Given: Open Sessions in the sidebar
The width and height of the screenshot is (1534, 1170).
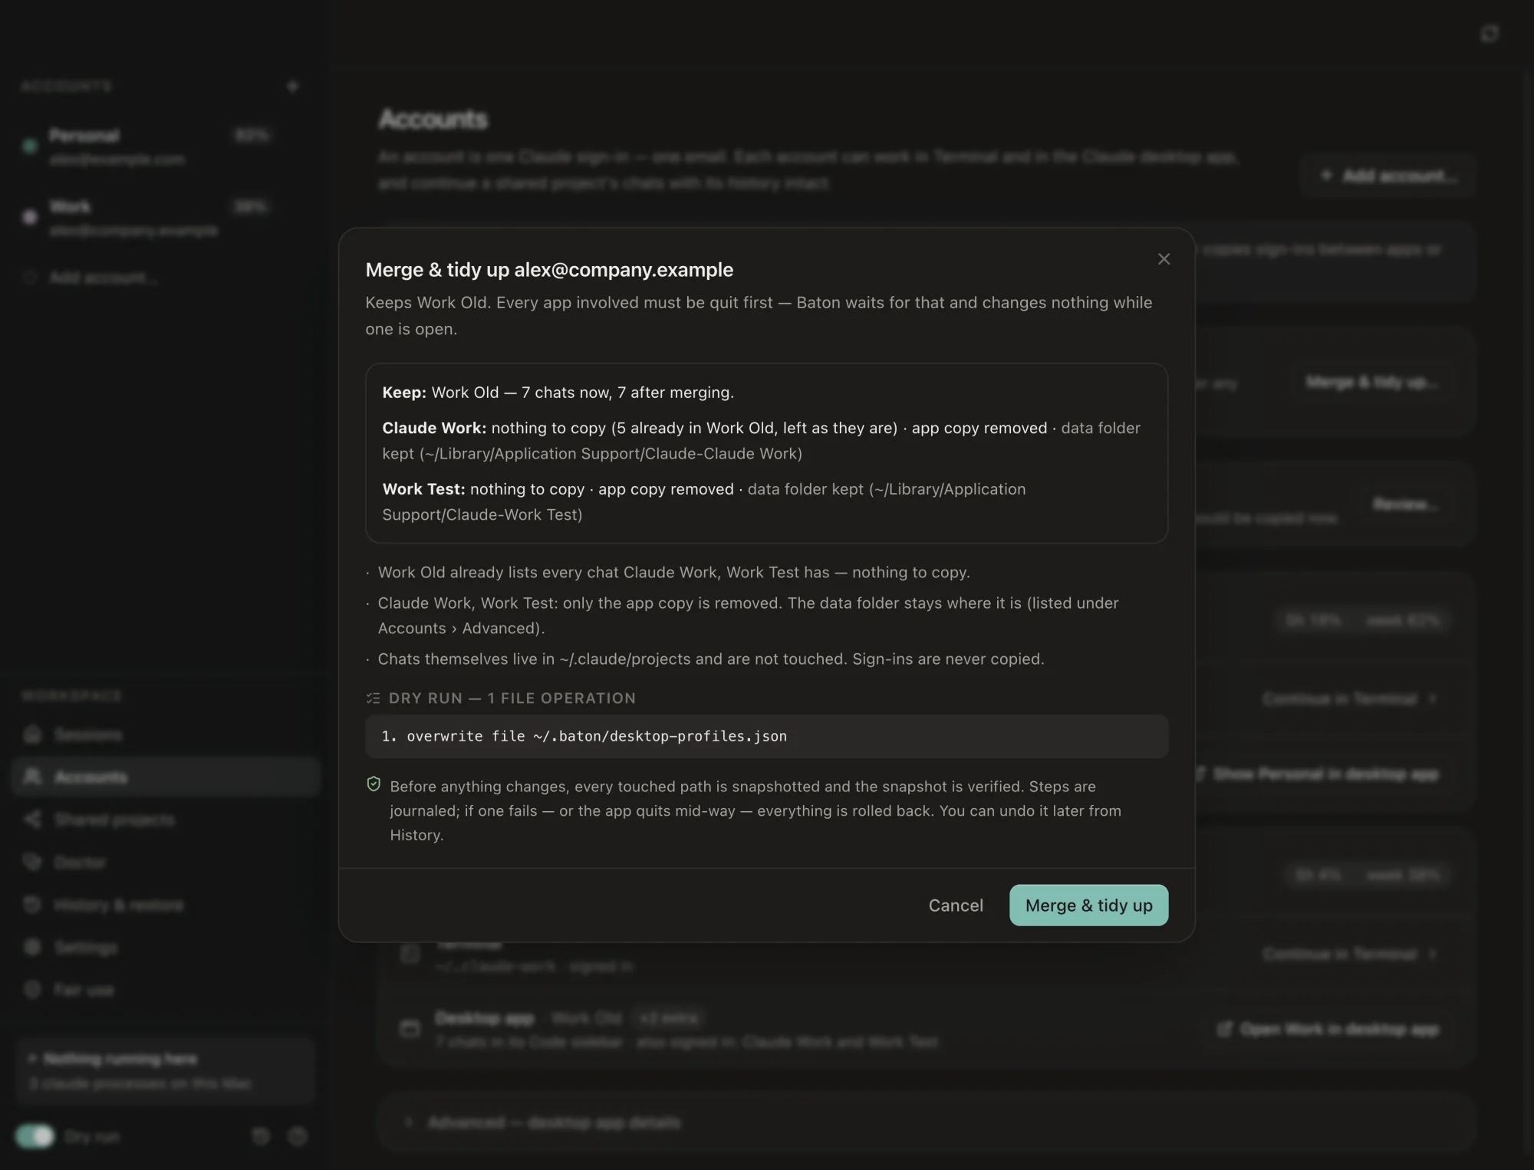Looking at the screenshot, I should [165, 735].
